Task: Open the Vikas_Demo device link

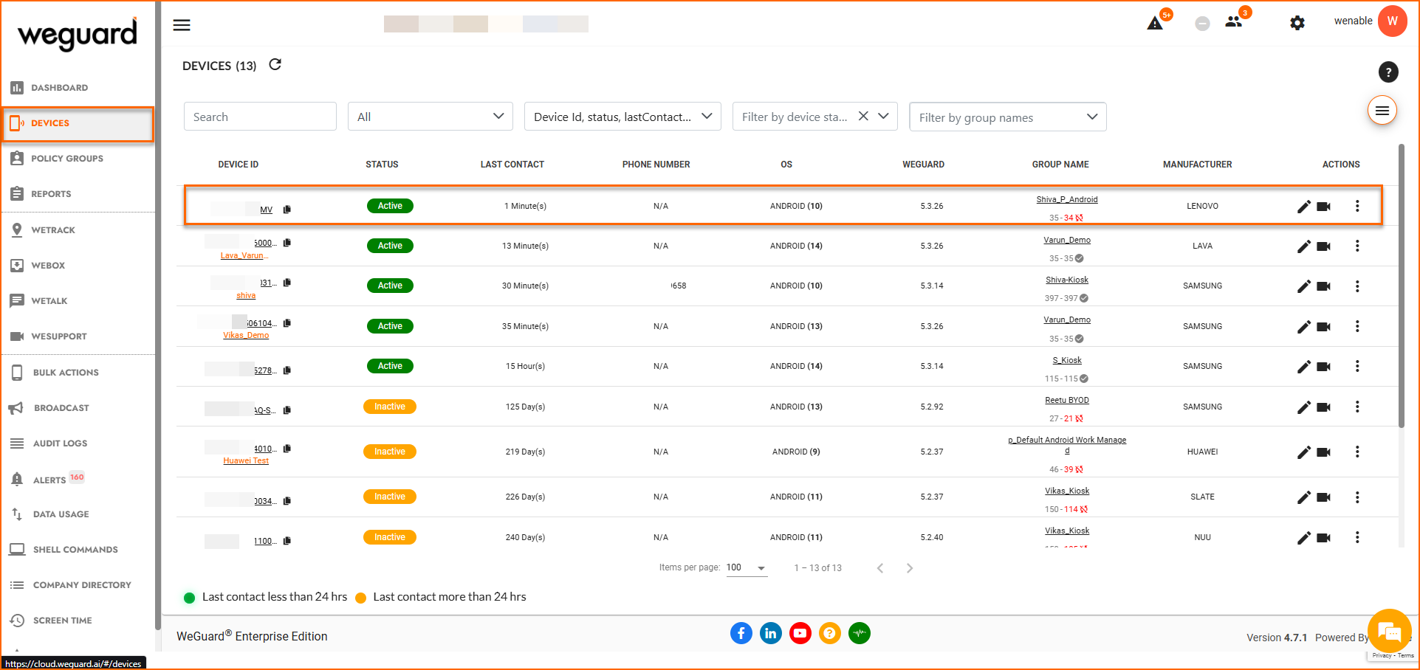Action: [x=246, y=335]
